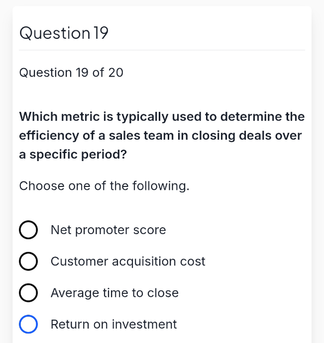Click the number "19" in the large heading
The height and width of the screenshot is (343, 324).
point(101,33)
